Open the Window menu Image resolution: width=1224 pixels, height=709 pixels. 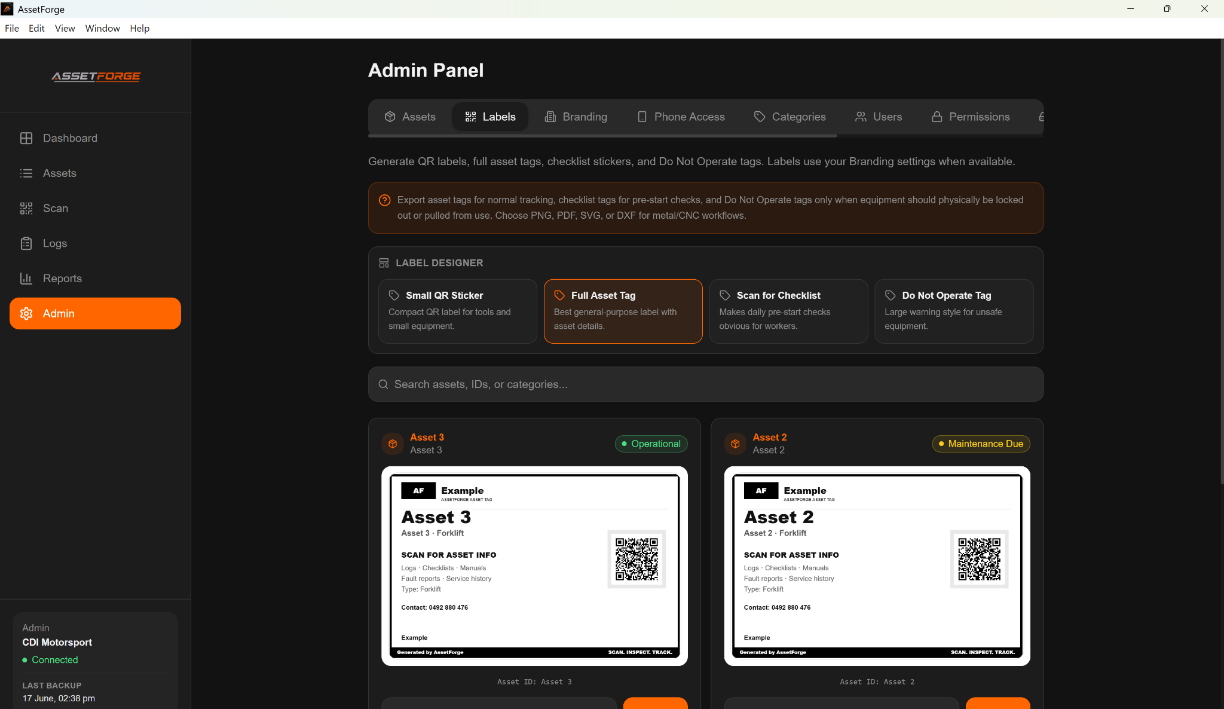[102, 28]
